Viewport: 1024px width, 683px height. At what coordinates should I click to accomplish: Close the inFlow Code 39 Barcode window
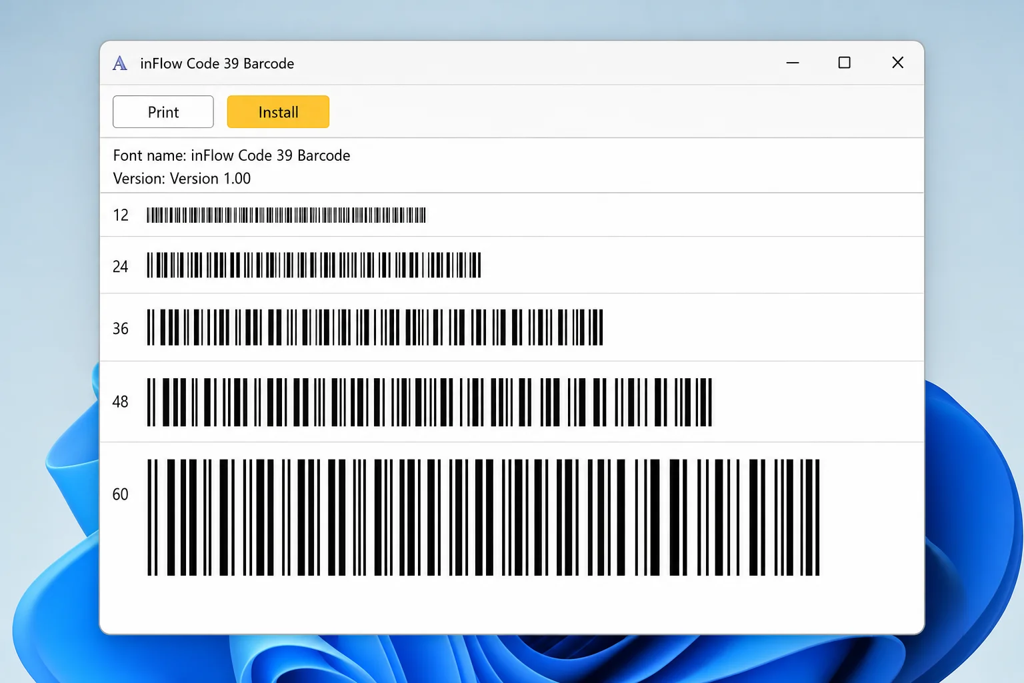coord(898,63)
